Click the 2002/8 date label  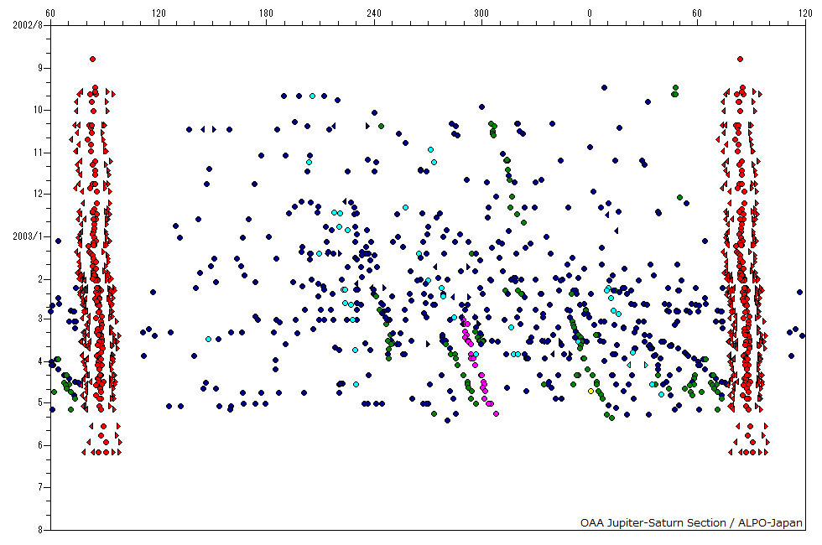(x=28, y=25)
